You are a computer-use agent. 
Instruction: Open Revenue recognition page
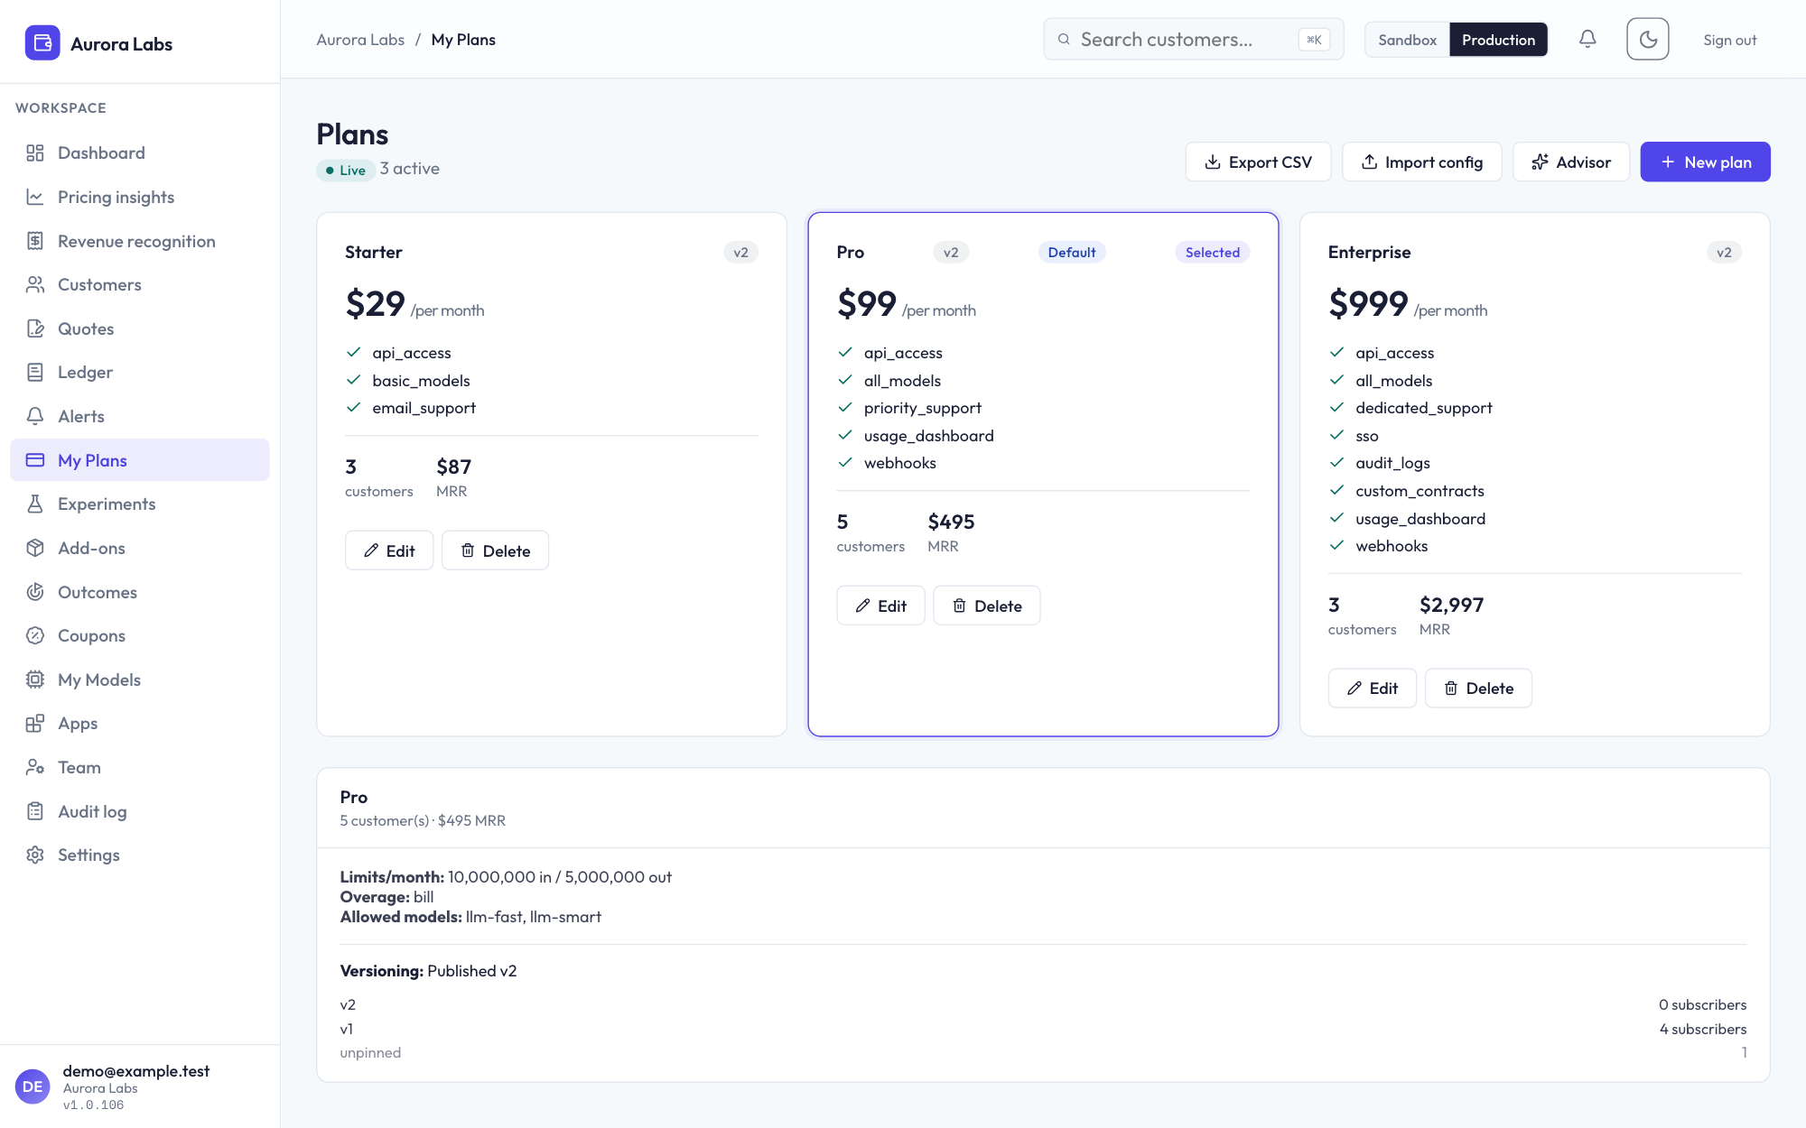(x=140, y=241)
